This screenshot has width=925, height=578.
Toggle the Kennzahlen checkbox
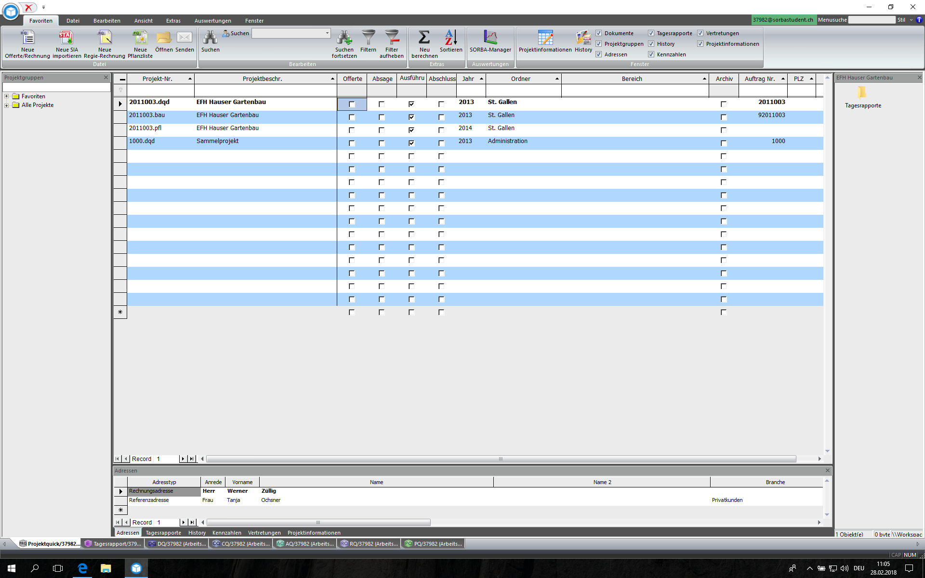(x=651, y=54)
